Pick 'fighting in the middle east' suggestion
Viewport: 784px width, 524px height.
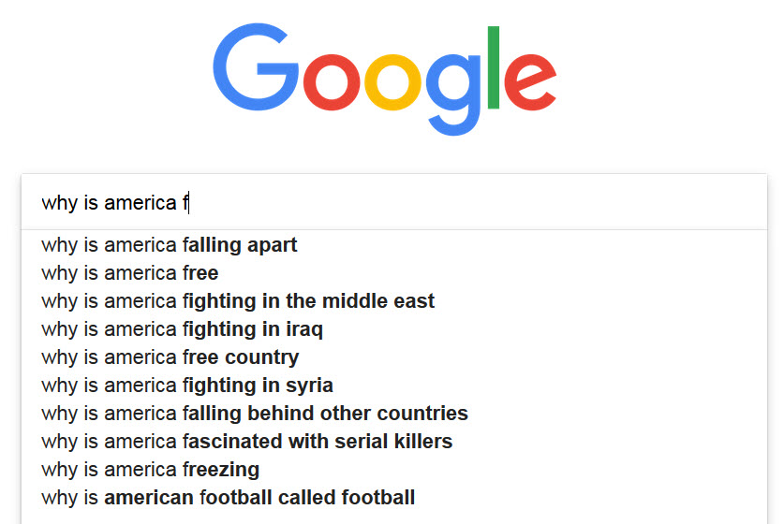coord(394,300)
